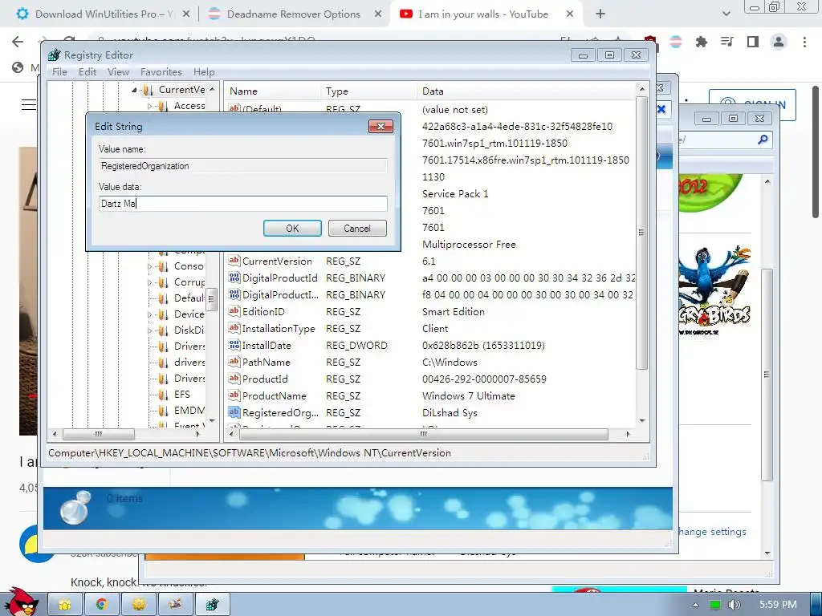Click values pane horizontal scrollbar thumb
822x616 pixels.
[x=423, y=434]
